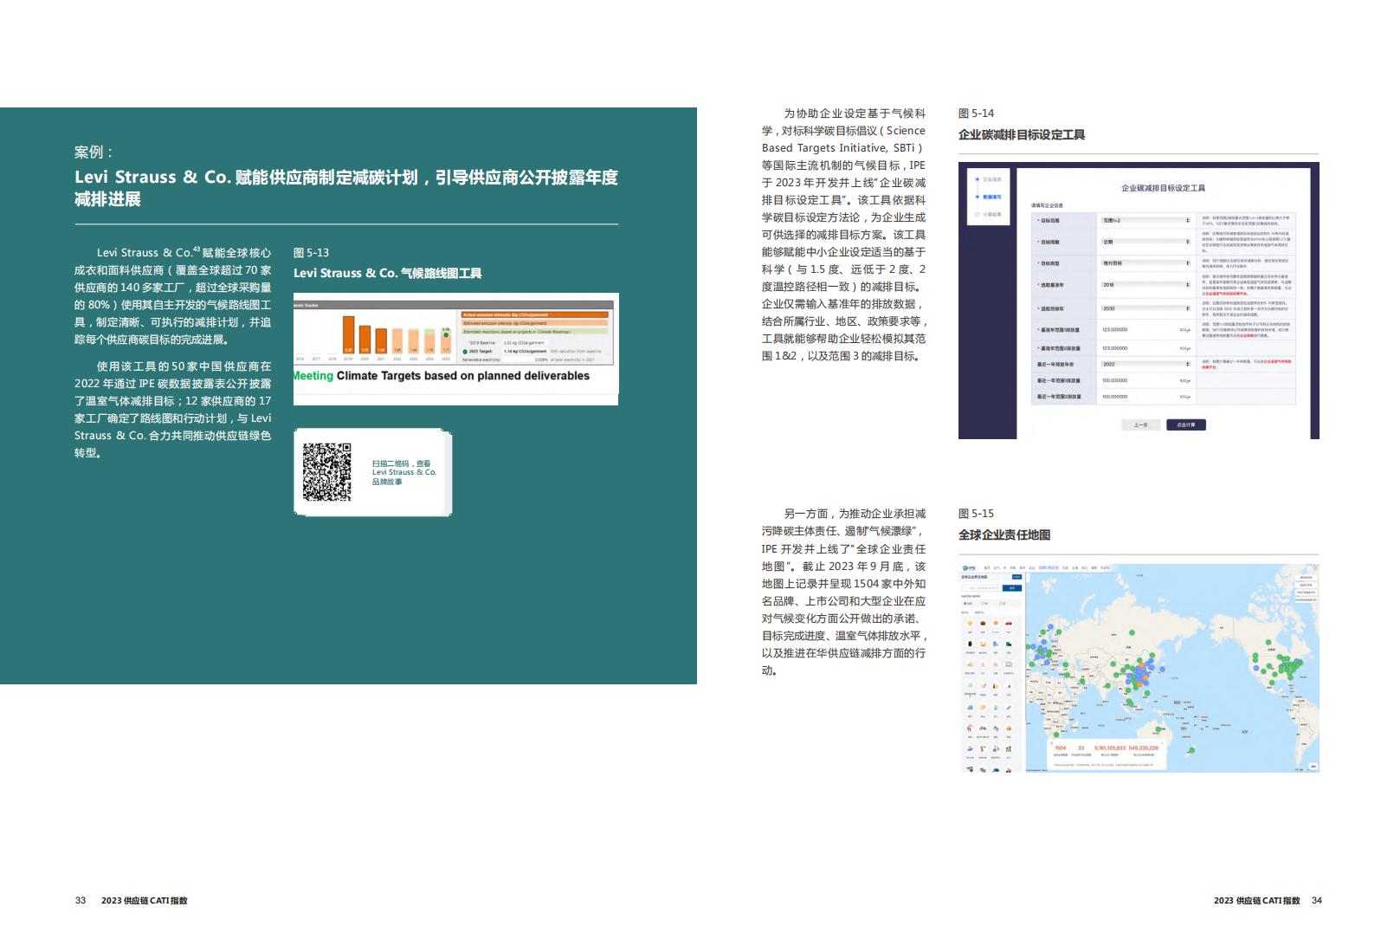
Task: Click the 企业碳减排目标设定工具 figure title
Action: (x=1022, y=135)
